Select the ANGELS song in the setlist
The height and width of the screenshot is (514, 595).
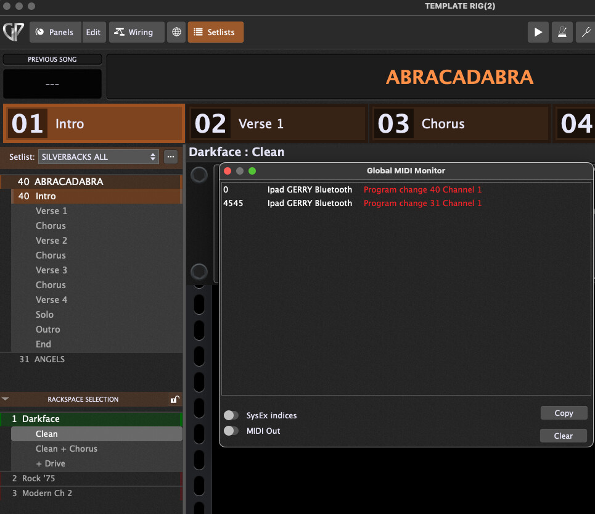point(49,359)
